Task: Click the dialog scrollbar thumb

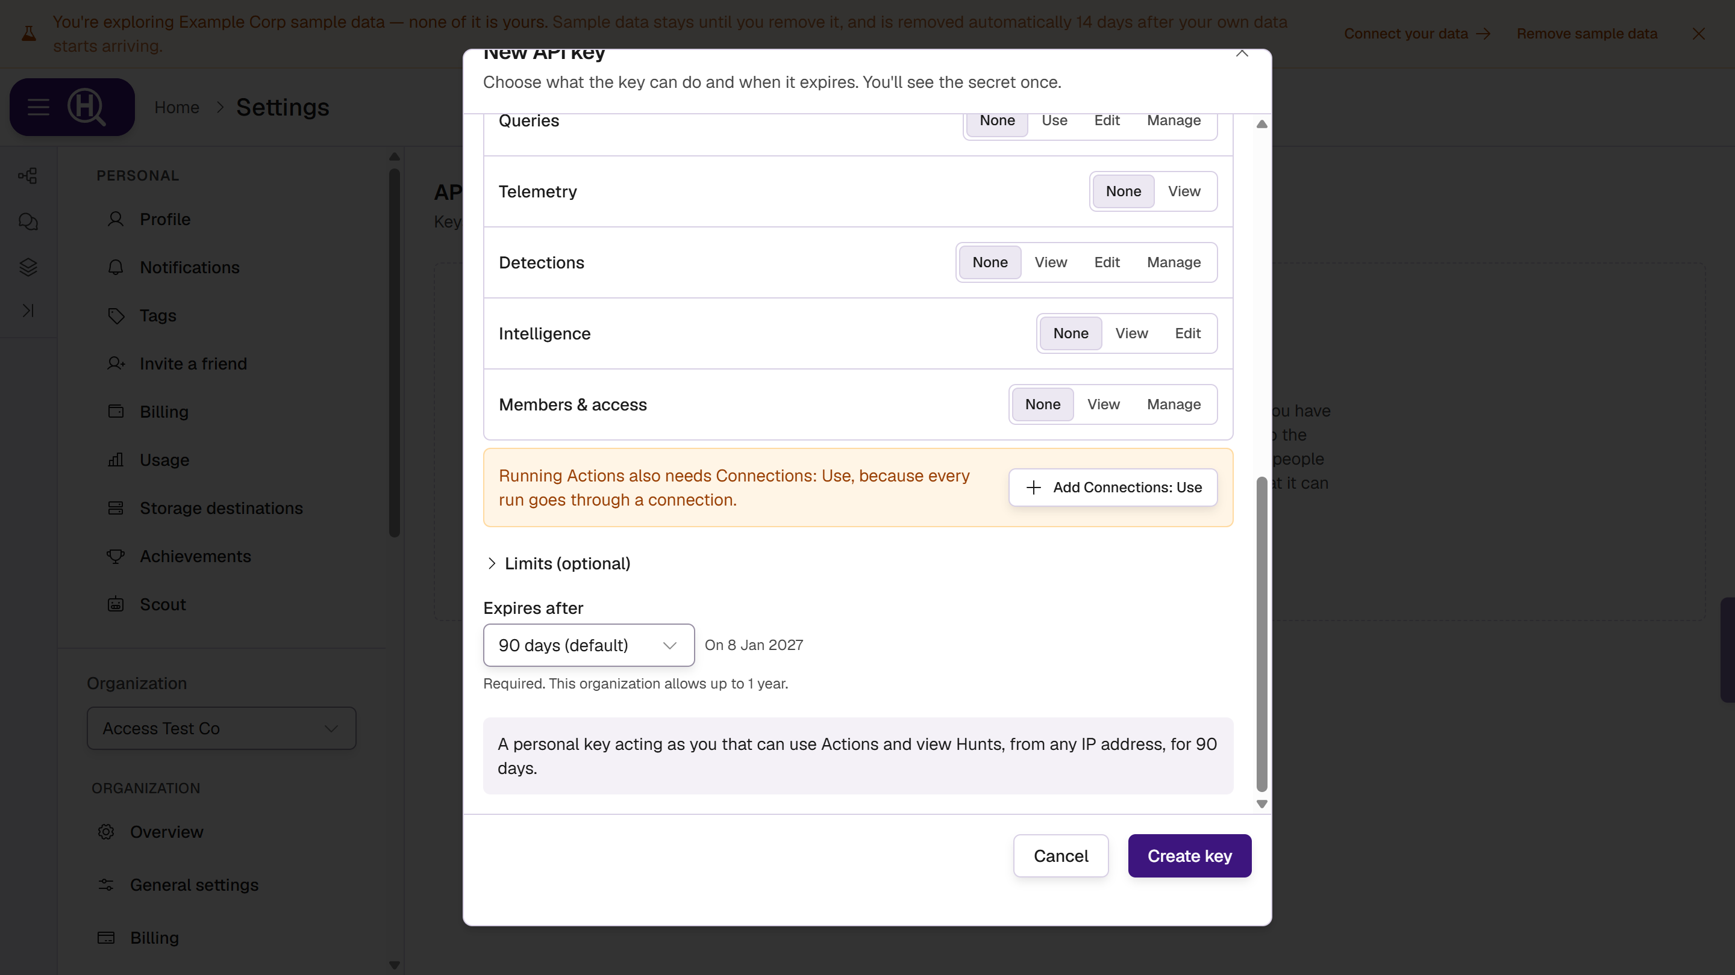Action: click(x=1261, y=634)
